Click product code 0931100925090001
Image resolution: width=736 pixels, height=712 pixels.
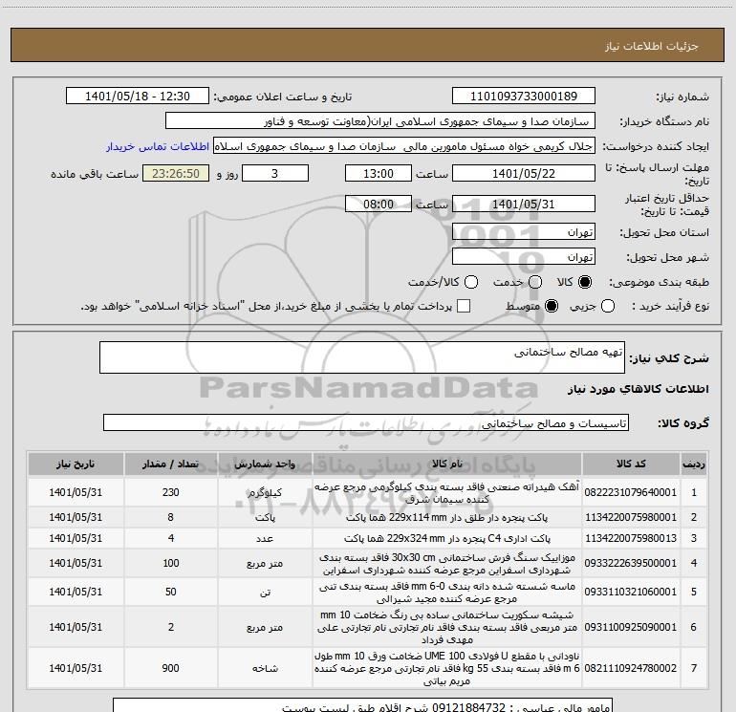[x=631, y=627]
